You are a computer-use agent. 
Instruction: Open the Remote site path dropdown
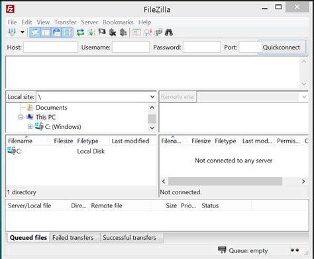coord(304,96)
